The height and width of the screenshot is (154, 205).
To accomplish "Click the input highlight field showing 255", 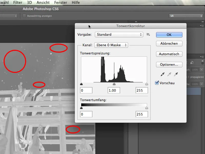I will point(142,90).
